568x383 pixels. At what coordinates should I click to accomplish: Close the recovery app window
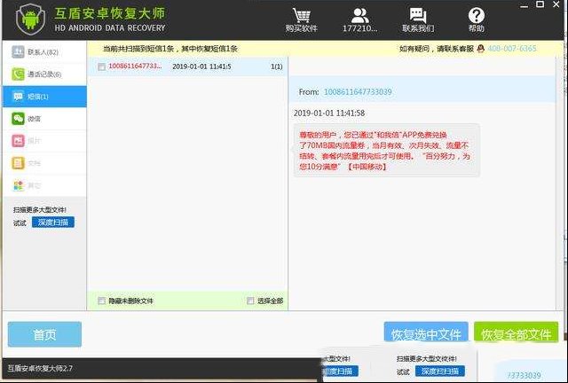pos(556,4)
